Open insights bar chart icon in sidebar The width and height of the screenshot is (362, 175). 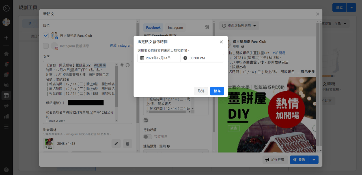click(6, 116)
